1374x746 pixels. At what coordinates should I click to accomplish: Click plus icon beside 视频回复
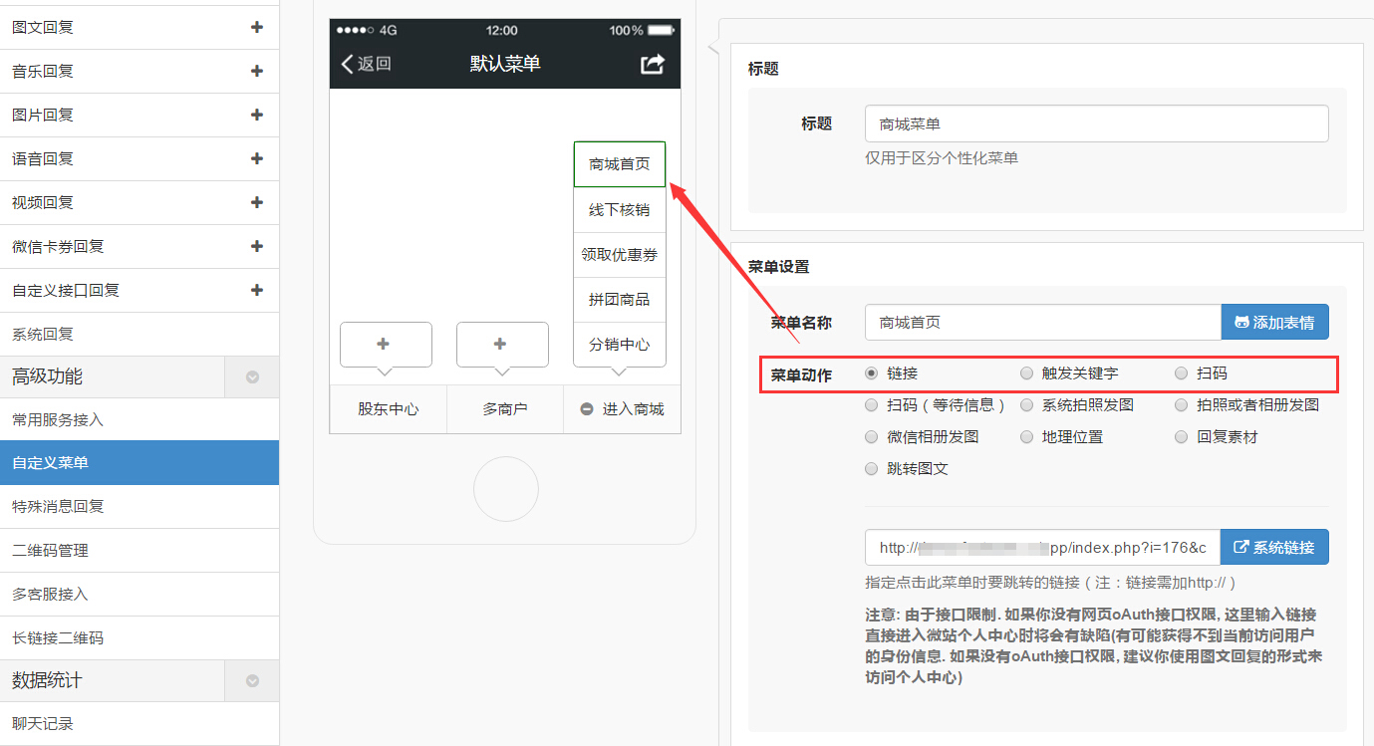point(256,203)
